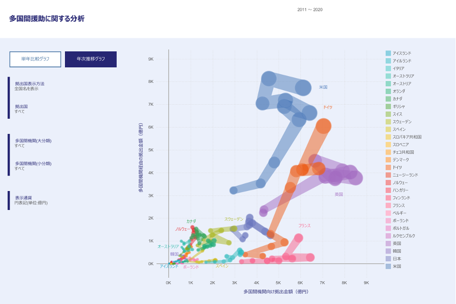Switch to the 単年比較グラフ tab

35,59
